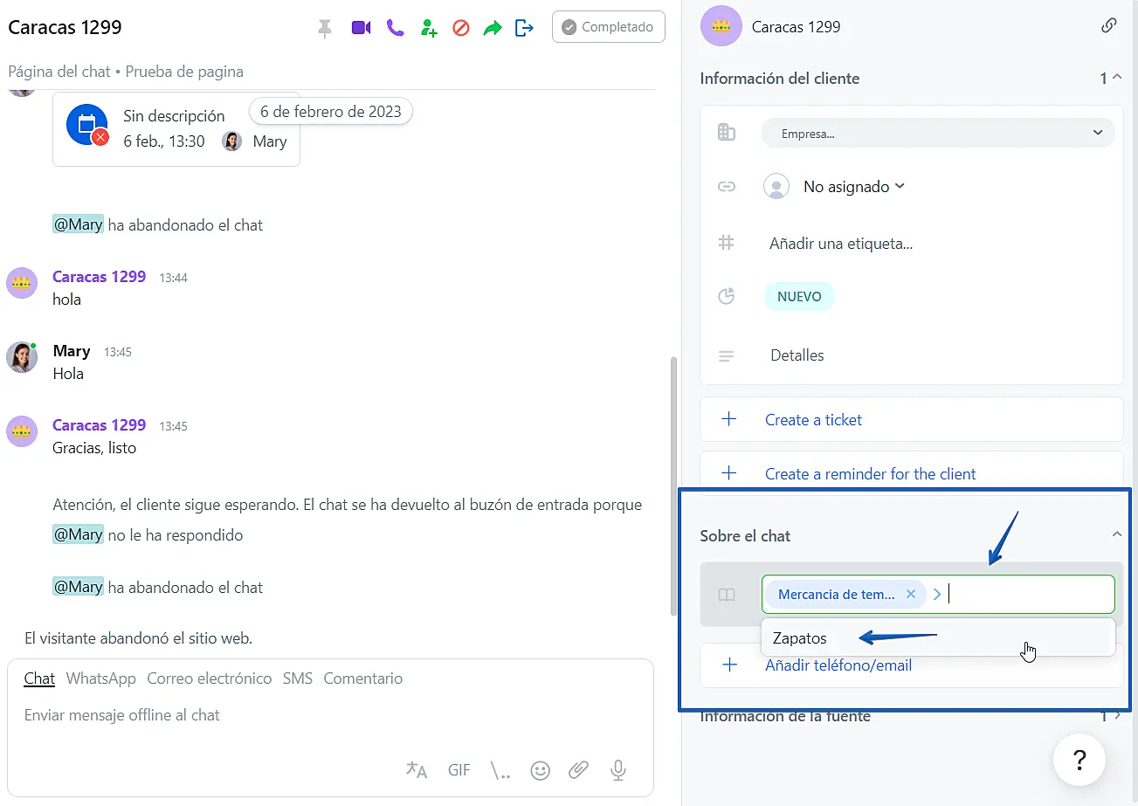Click the Caracas 1299 chat title
Viewport: 1138px width, 806px height.
click(65, 27)
